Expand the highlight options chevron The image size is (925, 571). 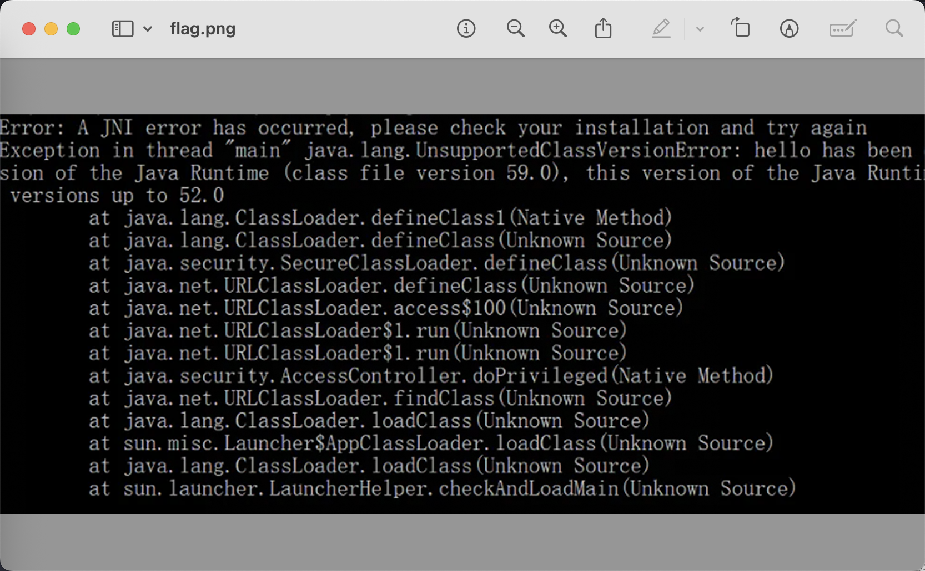[x=700, y=29]
